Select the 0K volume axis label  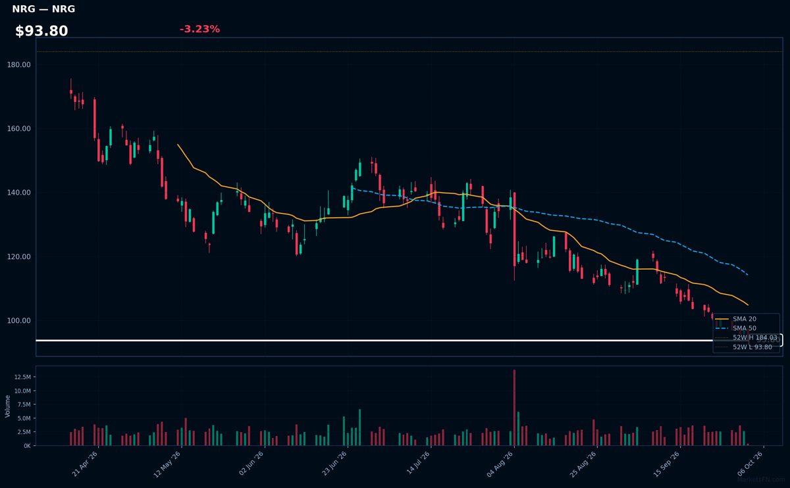[27, 446]
